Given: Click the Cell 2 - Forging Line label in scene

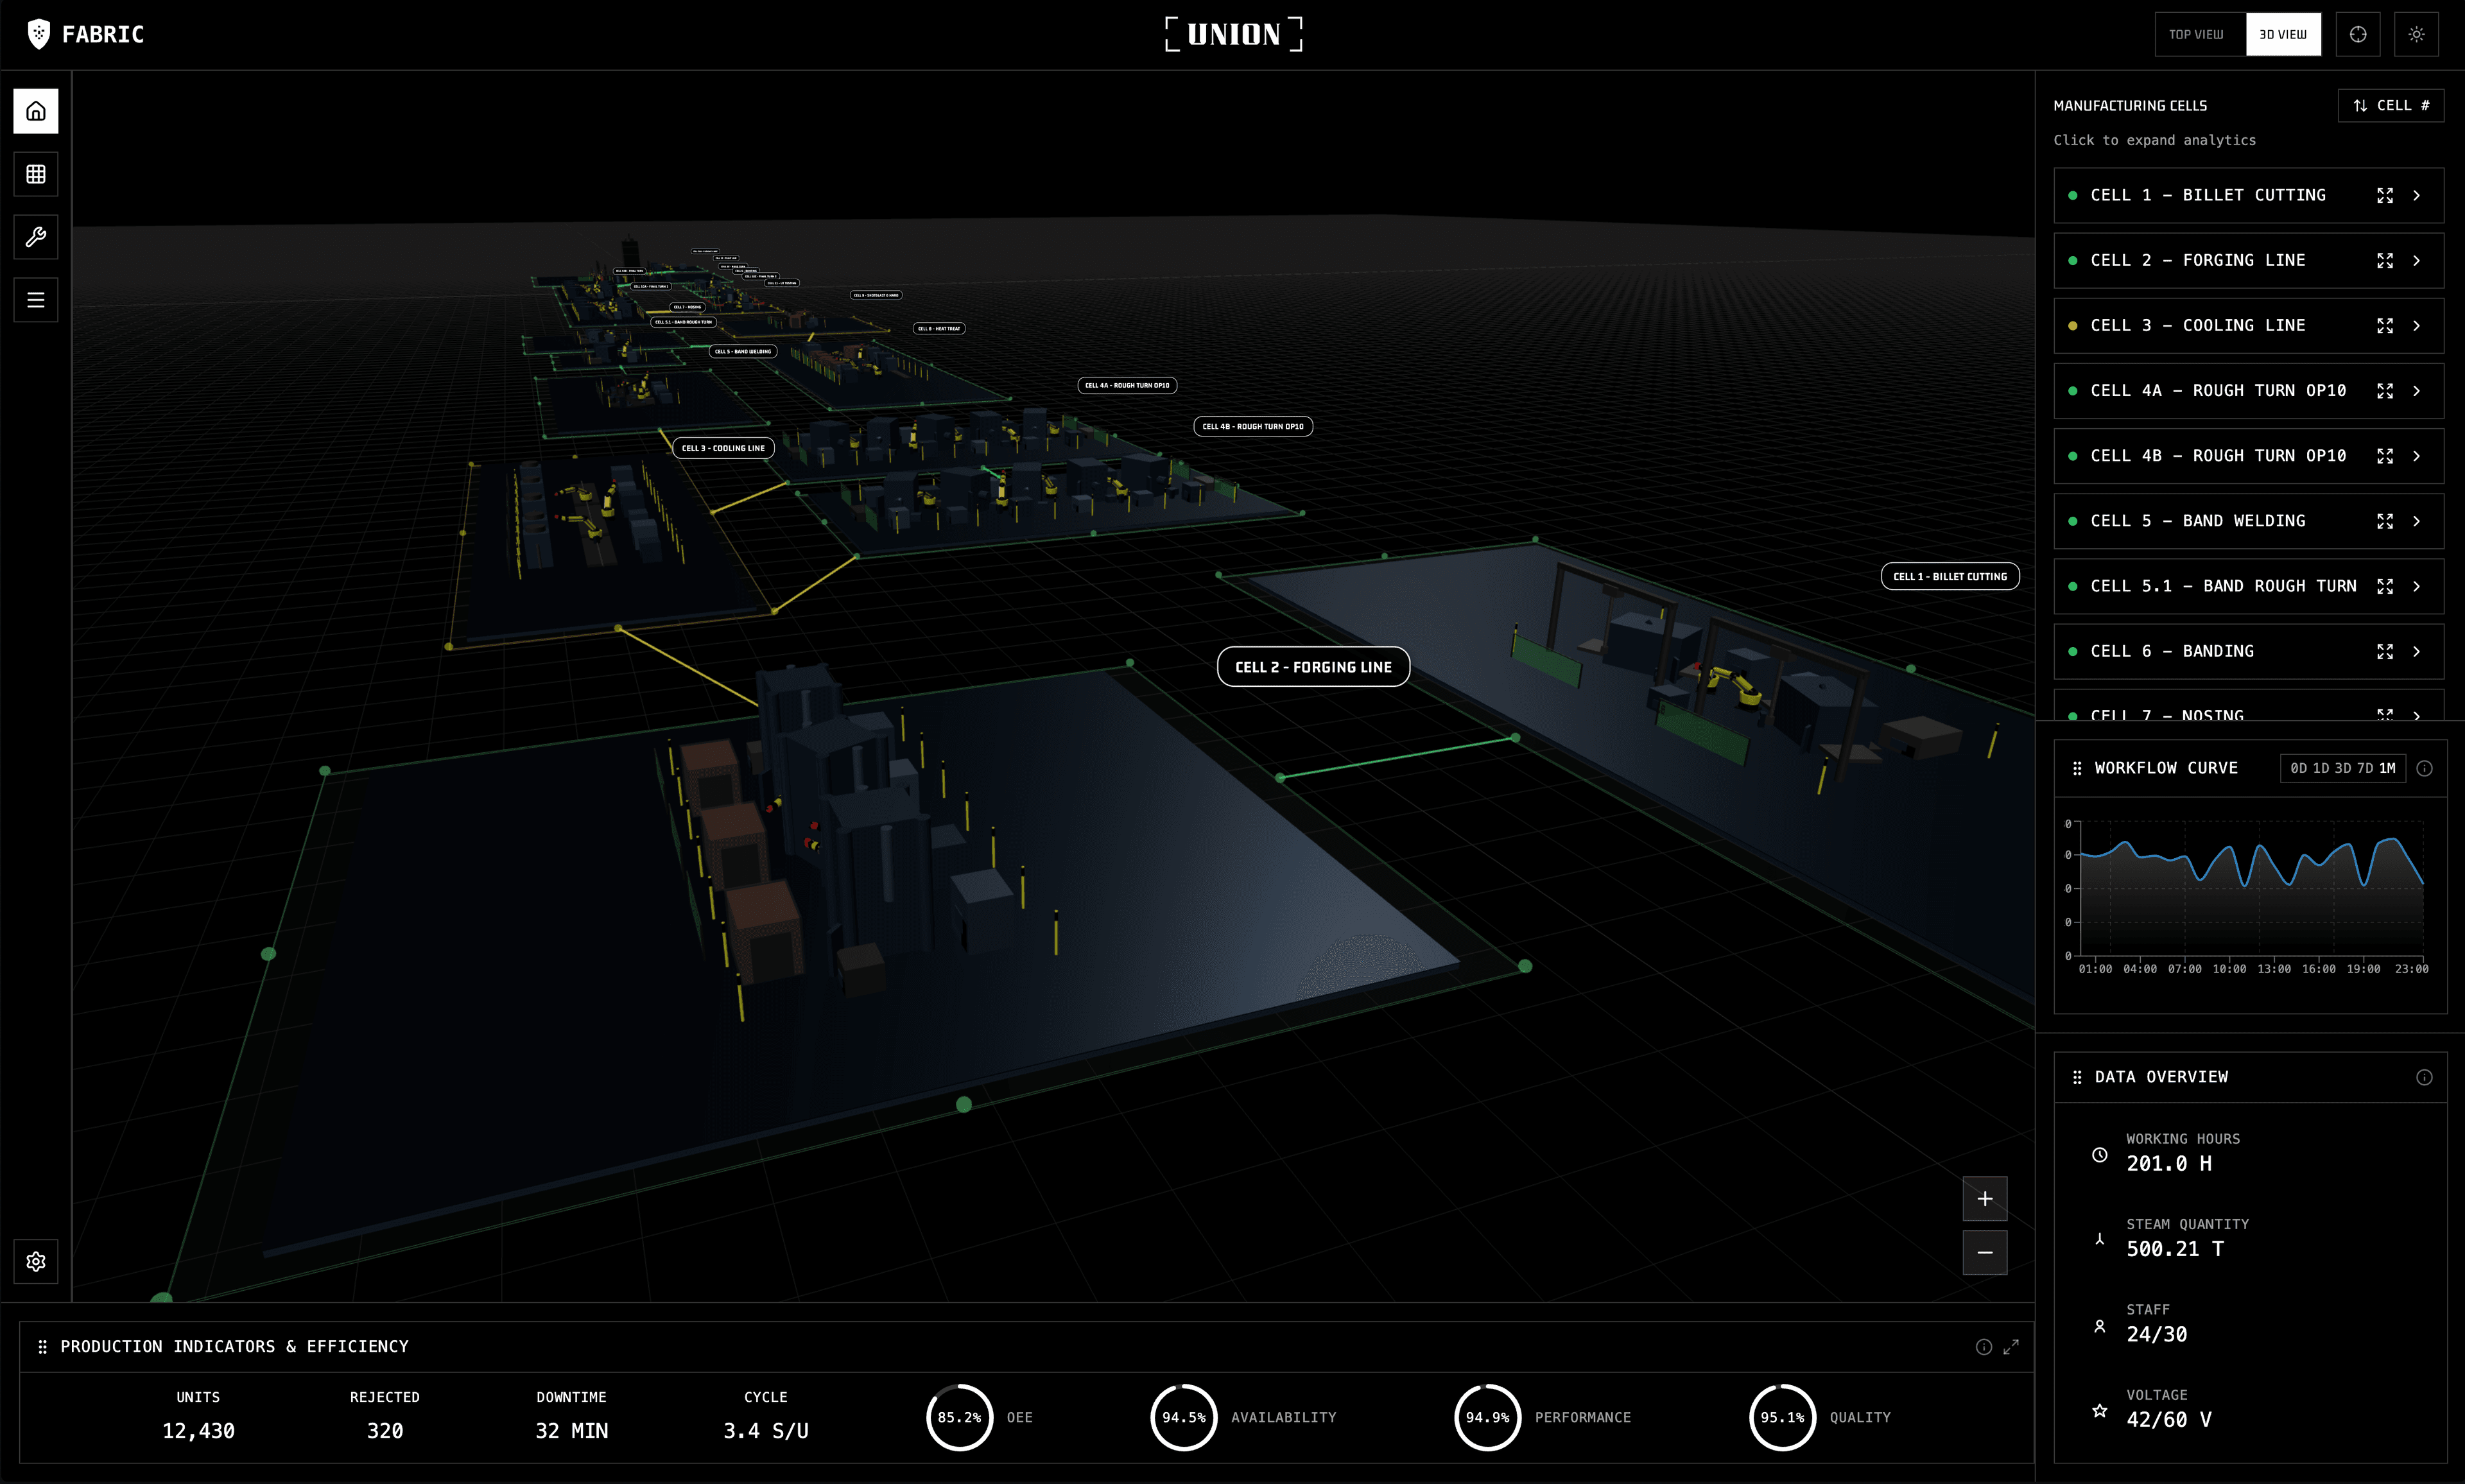Looking at the screenshot, I should [1313, 667].
